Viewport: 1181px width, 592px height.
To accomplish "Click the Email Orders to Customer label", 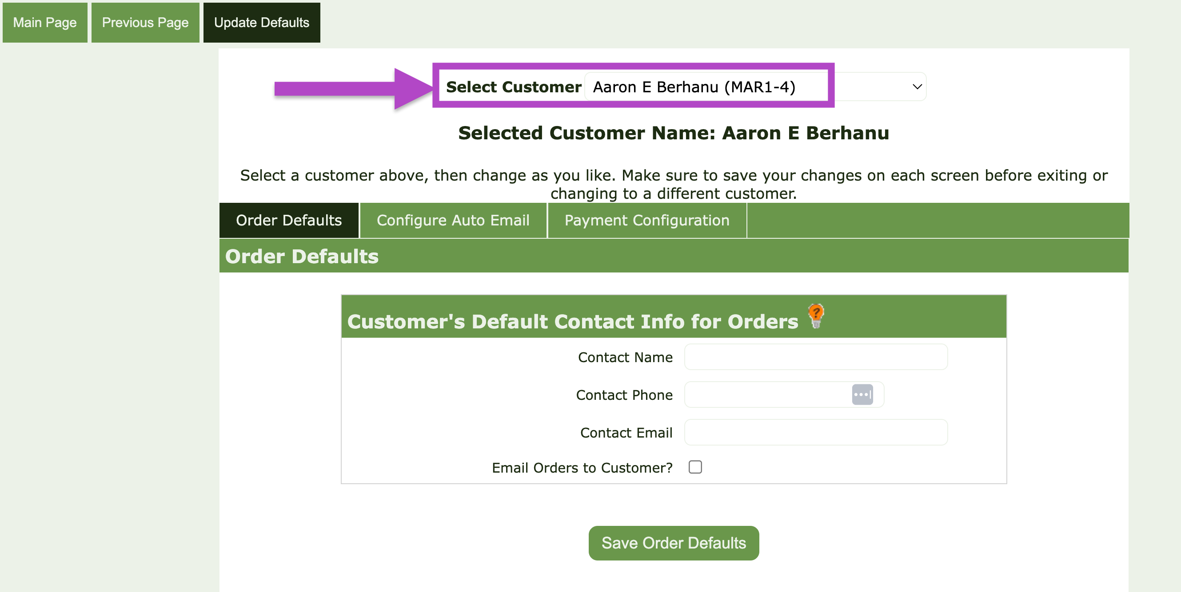I will click(582, 467).
